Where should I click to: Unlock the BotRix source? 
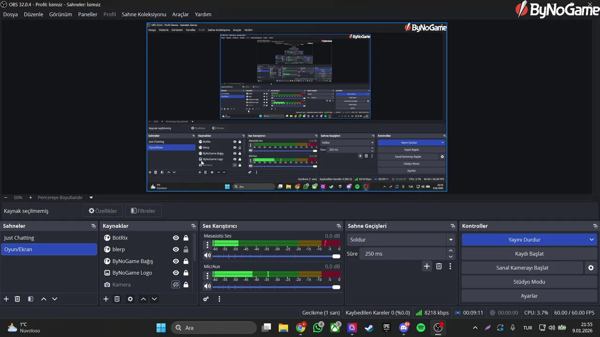(x=186, y=238)
